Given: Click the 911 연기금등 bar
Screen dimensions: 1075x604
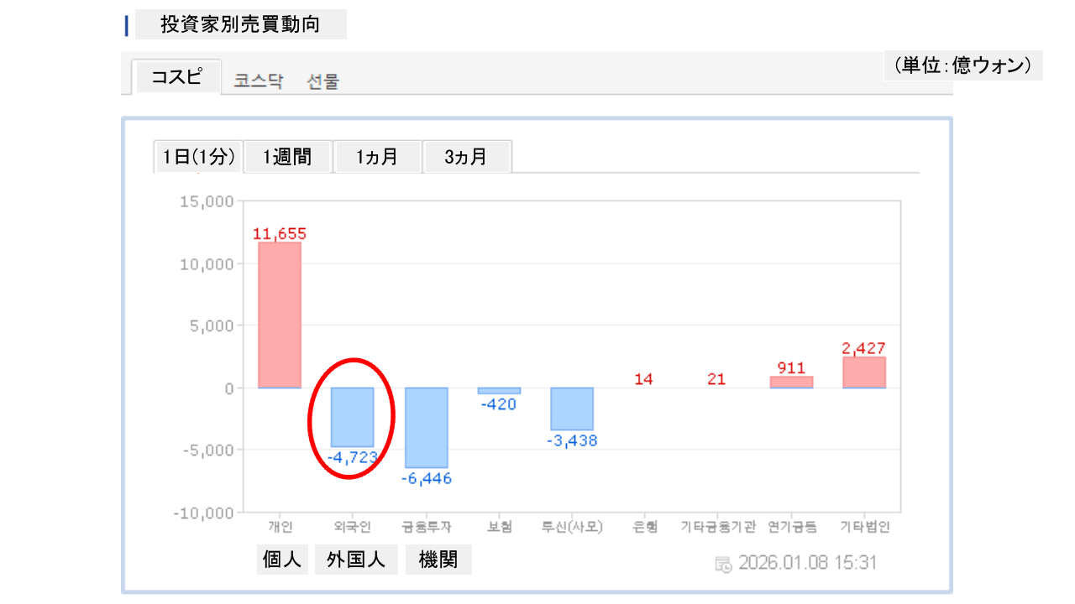Looking at the screenshot, I should tap(791, 383).
